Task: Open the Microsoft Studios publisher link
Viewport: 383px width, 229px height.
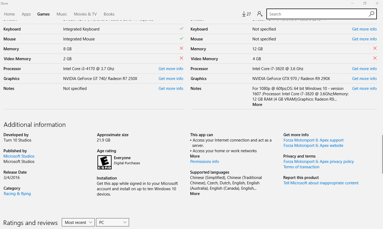Action: click(x=19, y=156)
